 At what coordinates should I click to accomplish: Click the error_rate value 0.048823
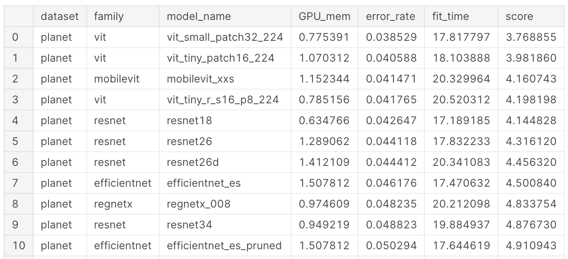click(392, 225)
